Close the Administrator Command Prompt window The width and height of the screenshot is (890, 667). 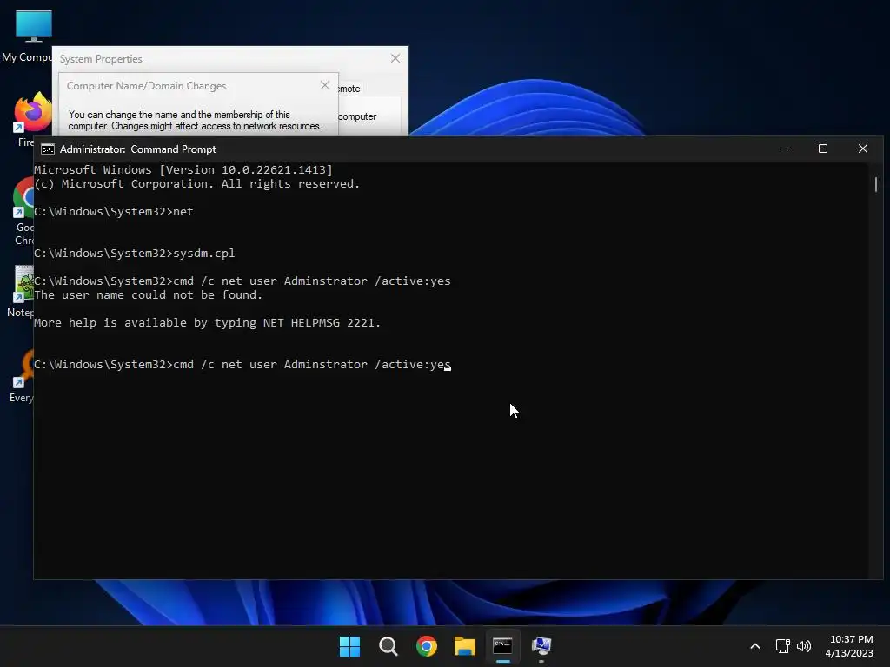click(x=863, y=149)
